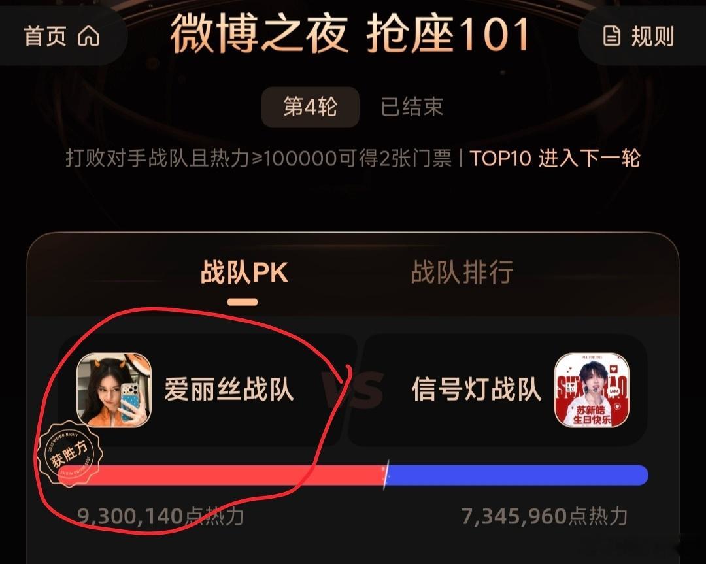Open TOP10 进入下一轮 link
Viewport: 706px width, 564px height.
[x=555, y=158]
